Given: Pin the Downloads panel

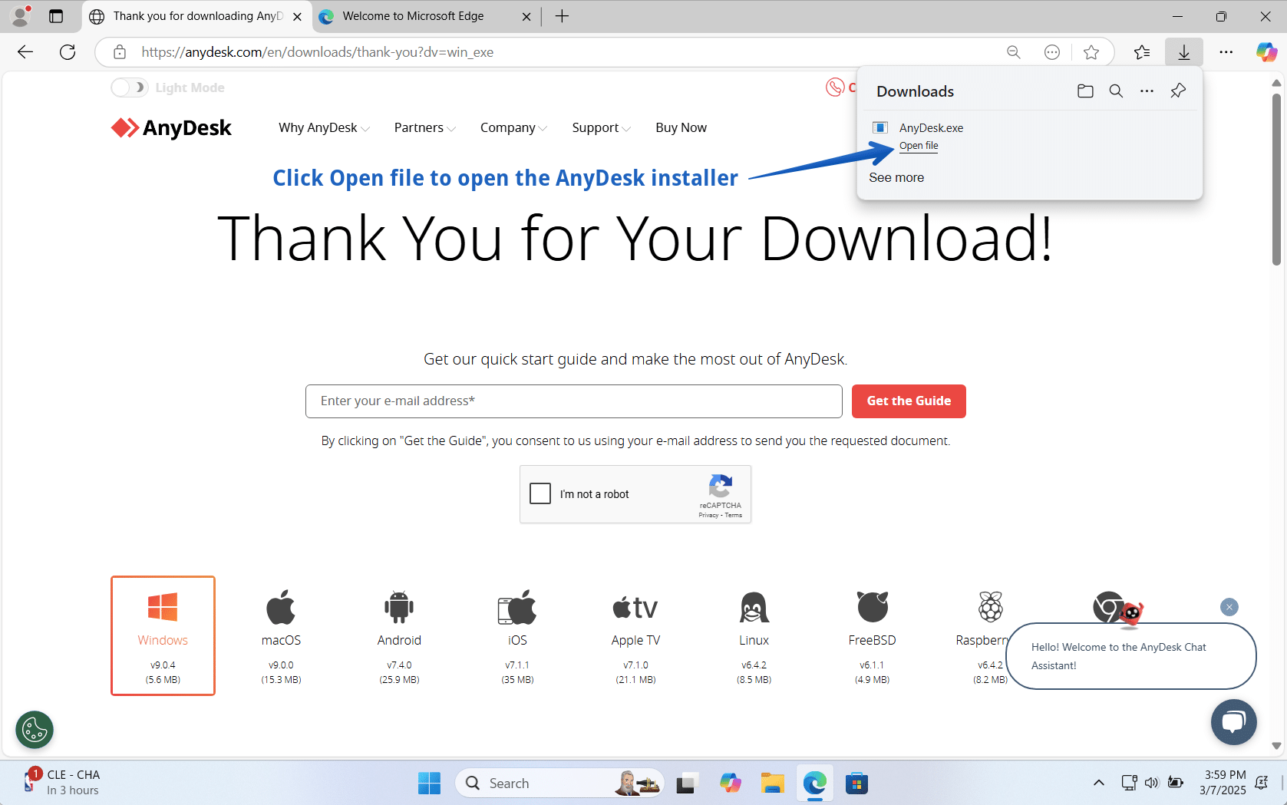Looking at the screenshot, I should pyautogui.click(x=1178, y=91).
